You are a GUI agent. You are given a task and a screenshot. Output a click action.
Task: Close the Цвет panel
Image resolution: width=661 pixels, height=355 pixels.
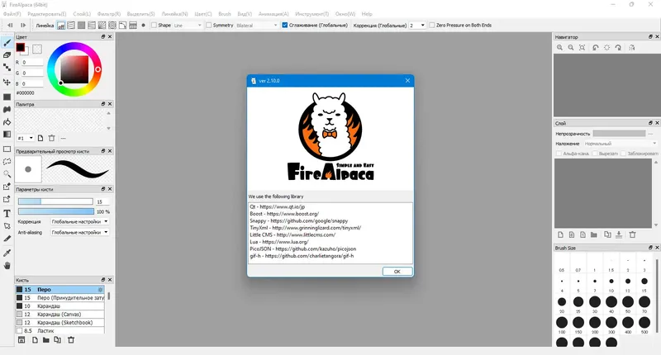(110, 36)
